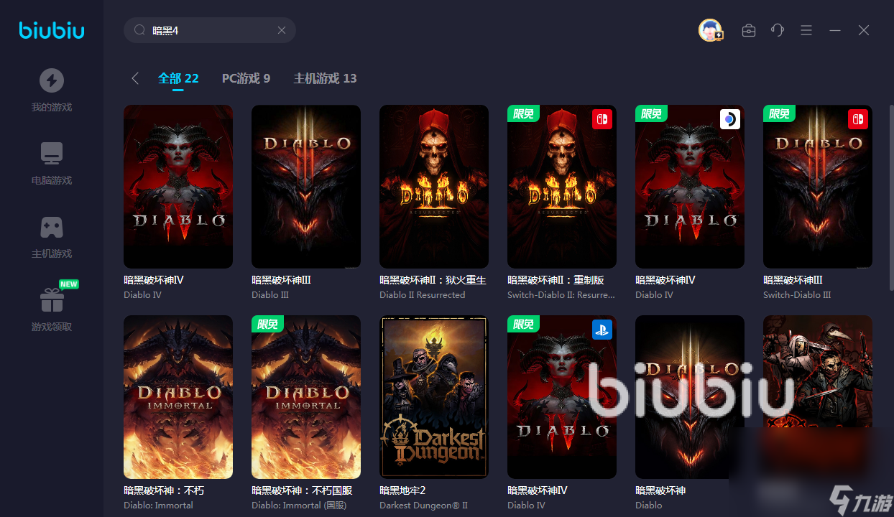Switch to the PC游戏 9 tab

(246, 78)
